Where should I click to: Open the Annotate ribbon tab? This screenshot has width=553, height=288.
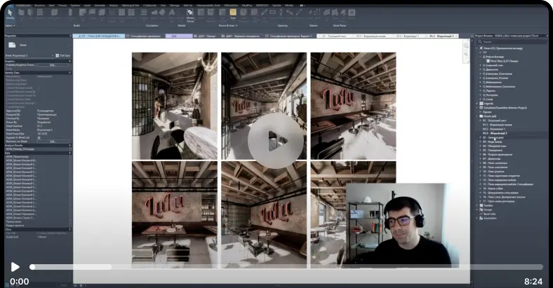tap(100, 6)
